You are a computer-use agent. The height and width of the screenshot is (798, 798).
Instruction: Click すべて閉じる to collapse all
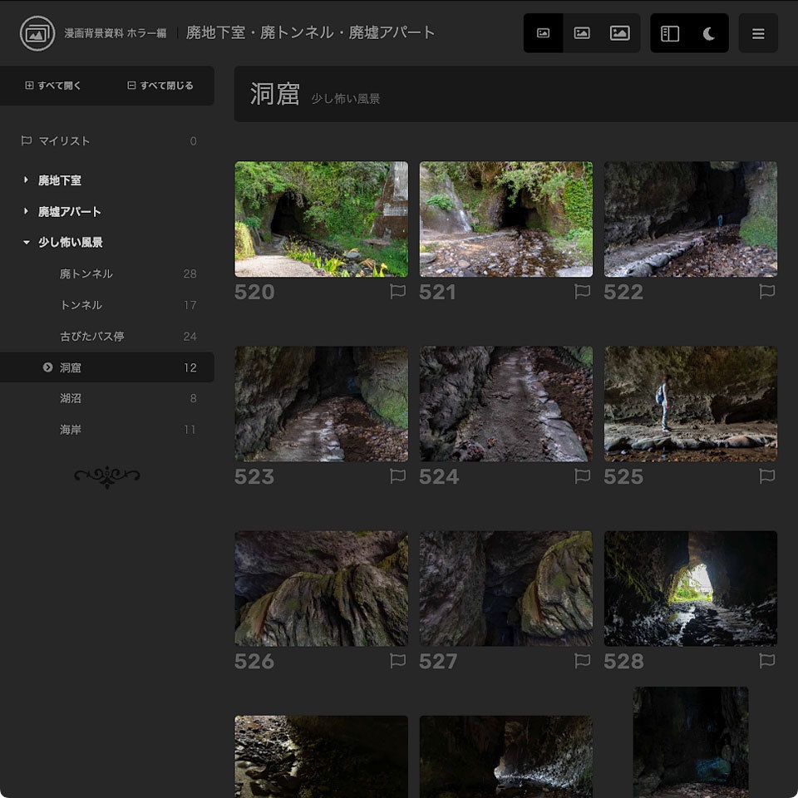(160, 86)
